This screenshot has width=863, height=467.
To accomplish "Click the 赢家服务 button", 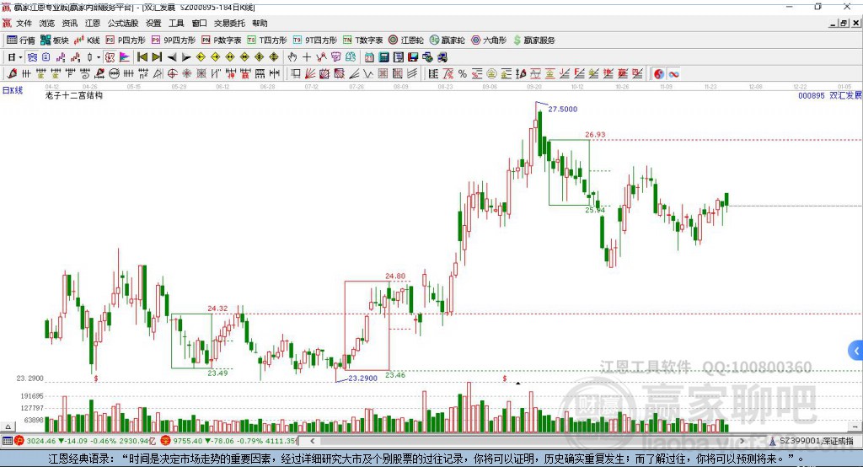I will click(533, 40).
